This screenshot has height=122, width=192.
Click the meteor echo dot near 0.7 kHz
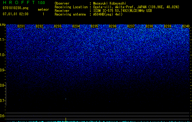[66, 99]
